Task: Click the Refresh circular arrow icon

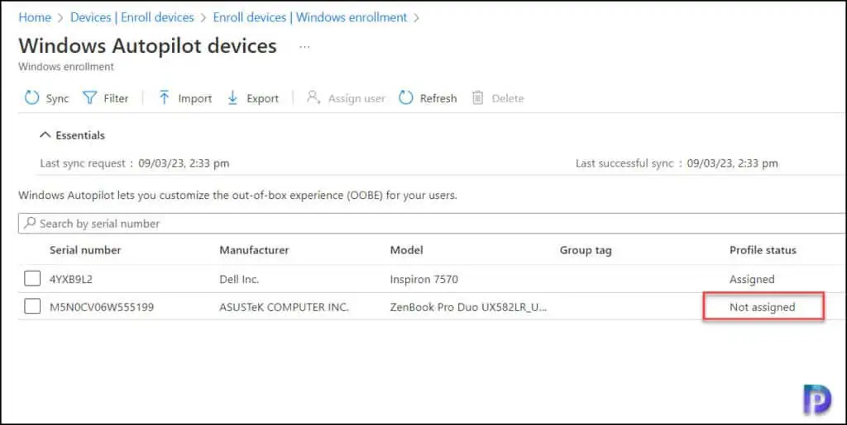Action: 405,98
